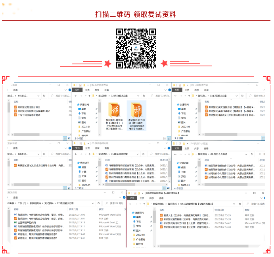Click refresh in the 05.联系导师方案 window

click(x=143, y=154)
